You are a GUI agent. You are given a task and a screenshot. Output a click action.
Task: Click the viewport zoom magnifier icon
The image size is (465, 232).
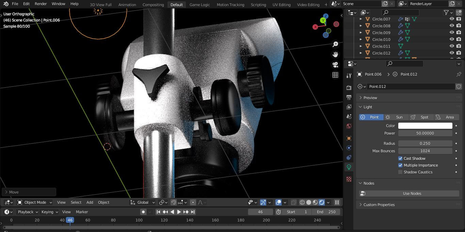[335, 44]
